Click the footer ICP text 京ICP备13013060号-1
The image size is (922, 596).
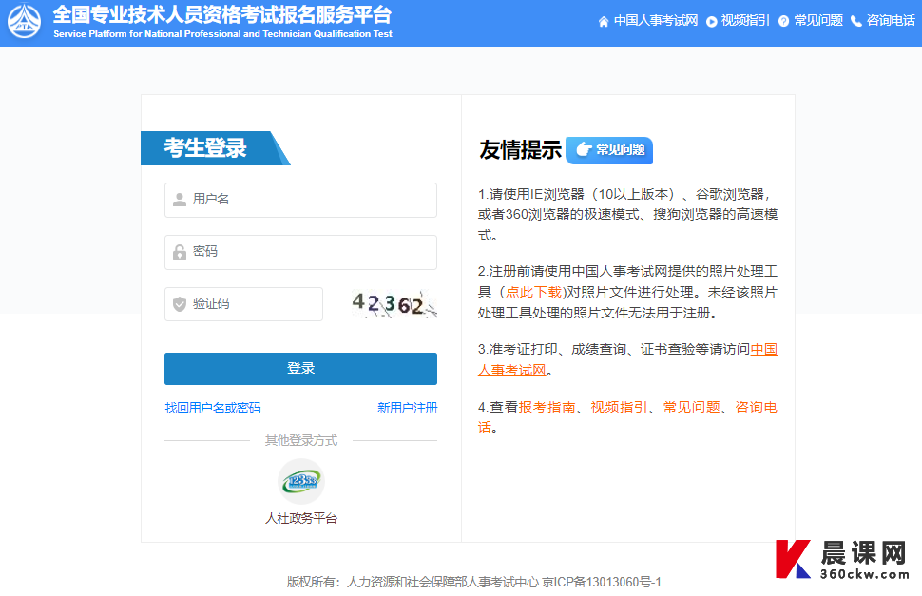602,582
